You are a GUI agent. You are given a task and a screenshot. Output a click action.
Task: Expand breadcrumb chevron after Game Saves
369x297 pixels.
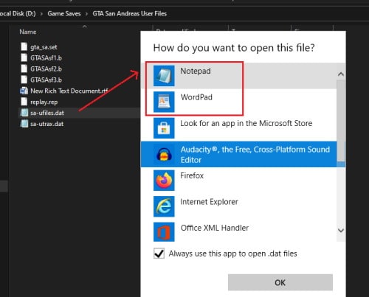[86, 14]
